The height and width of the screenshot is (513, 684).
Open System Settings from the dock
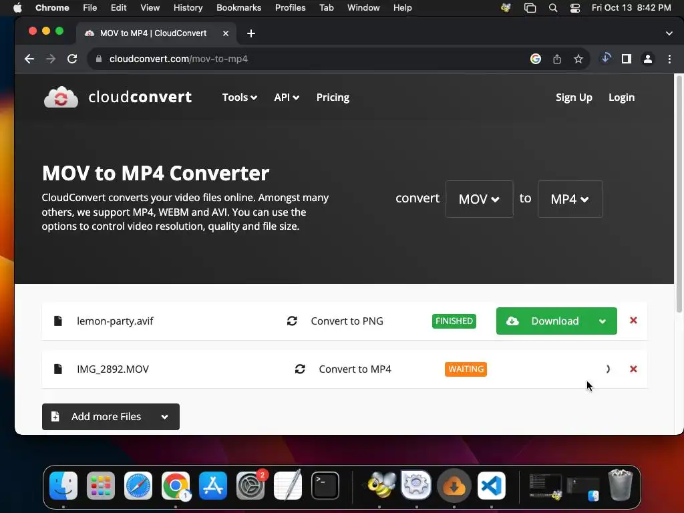click(250, 486)
